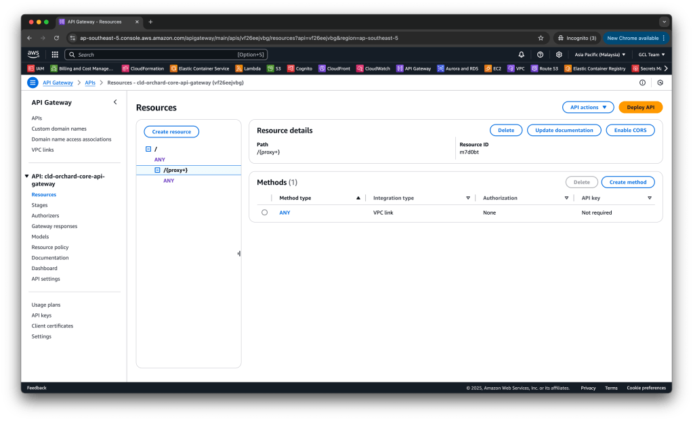Bookmark this page with the star icon

(x=541, y=38)
